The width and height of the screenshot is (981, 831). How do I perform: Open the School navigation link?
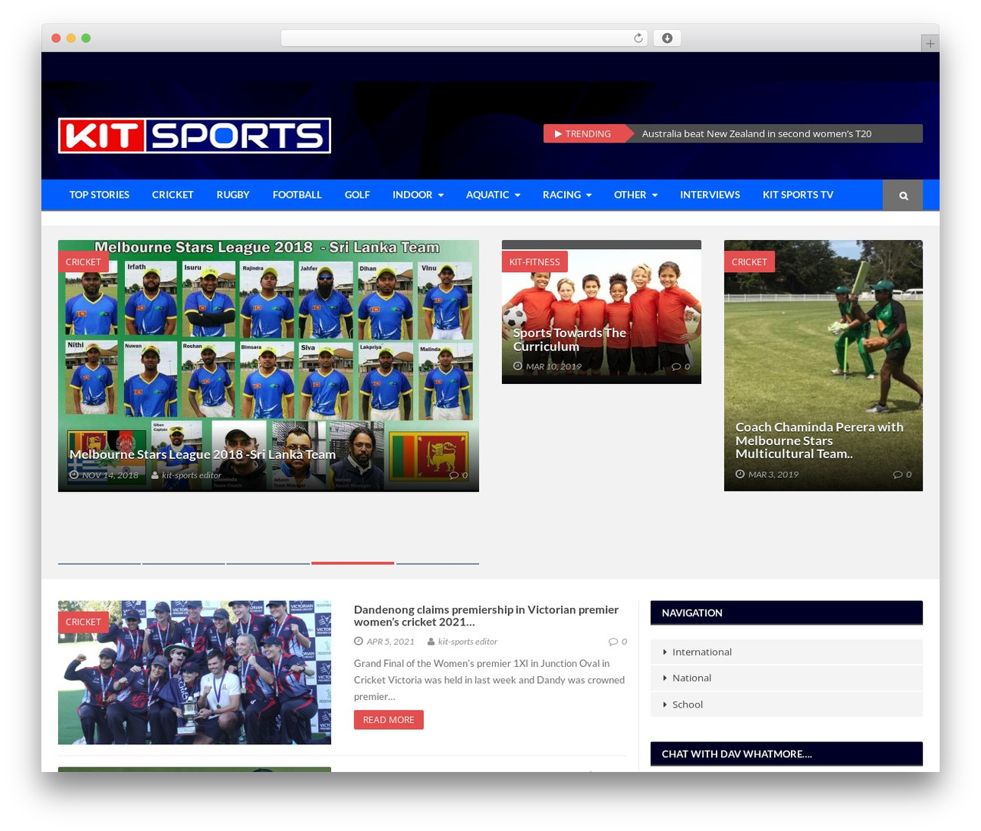point(687,705)
